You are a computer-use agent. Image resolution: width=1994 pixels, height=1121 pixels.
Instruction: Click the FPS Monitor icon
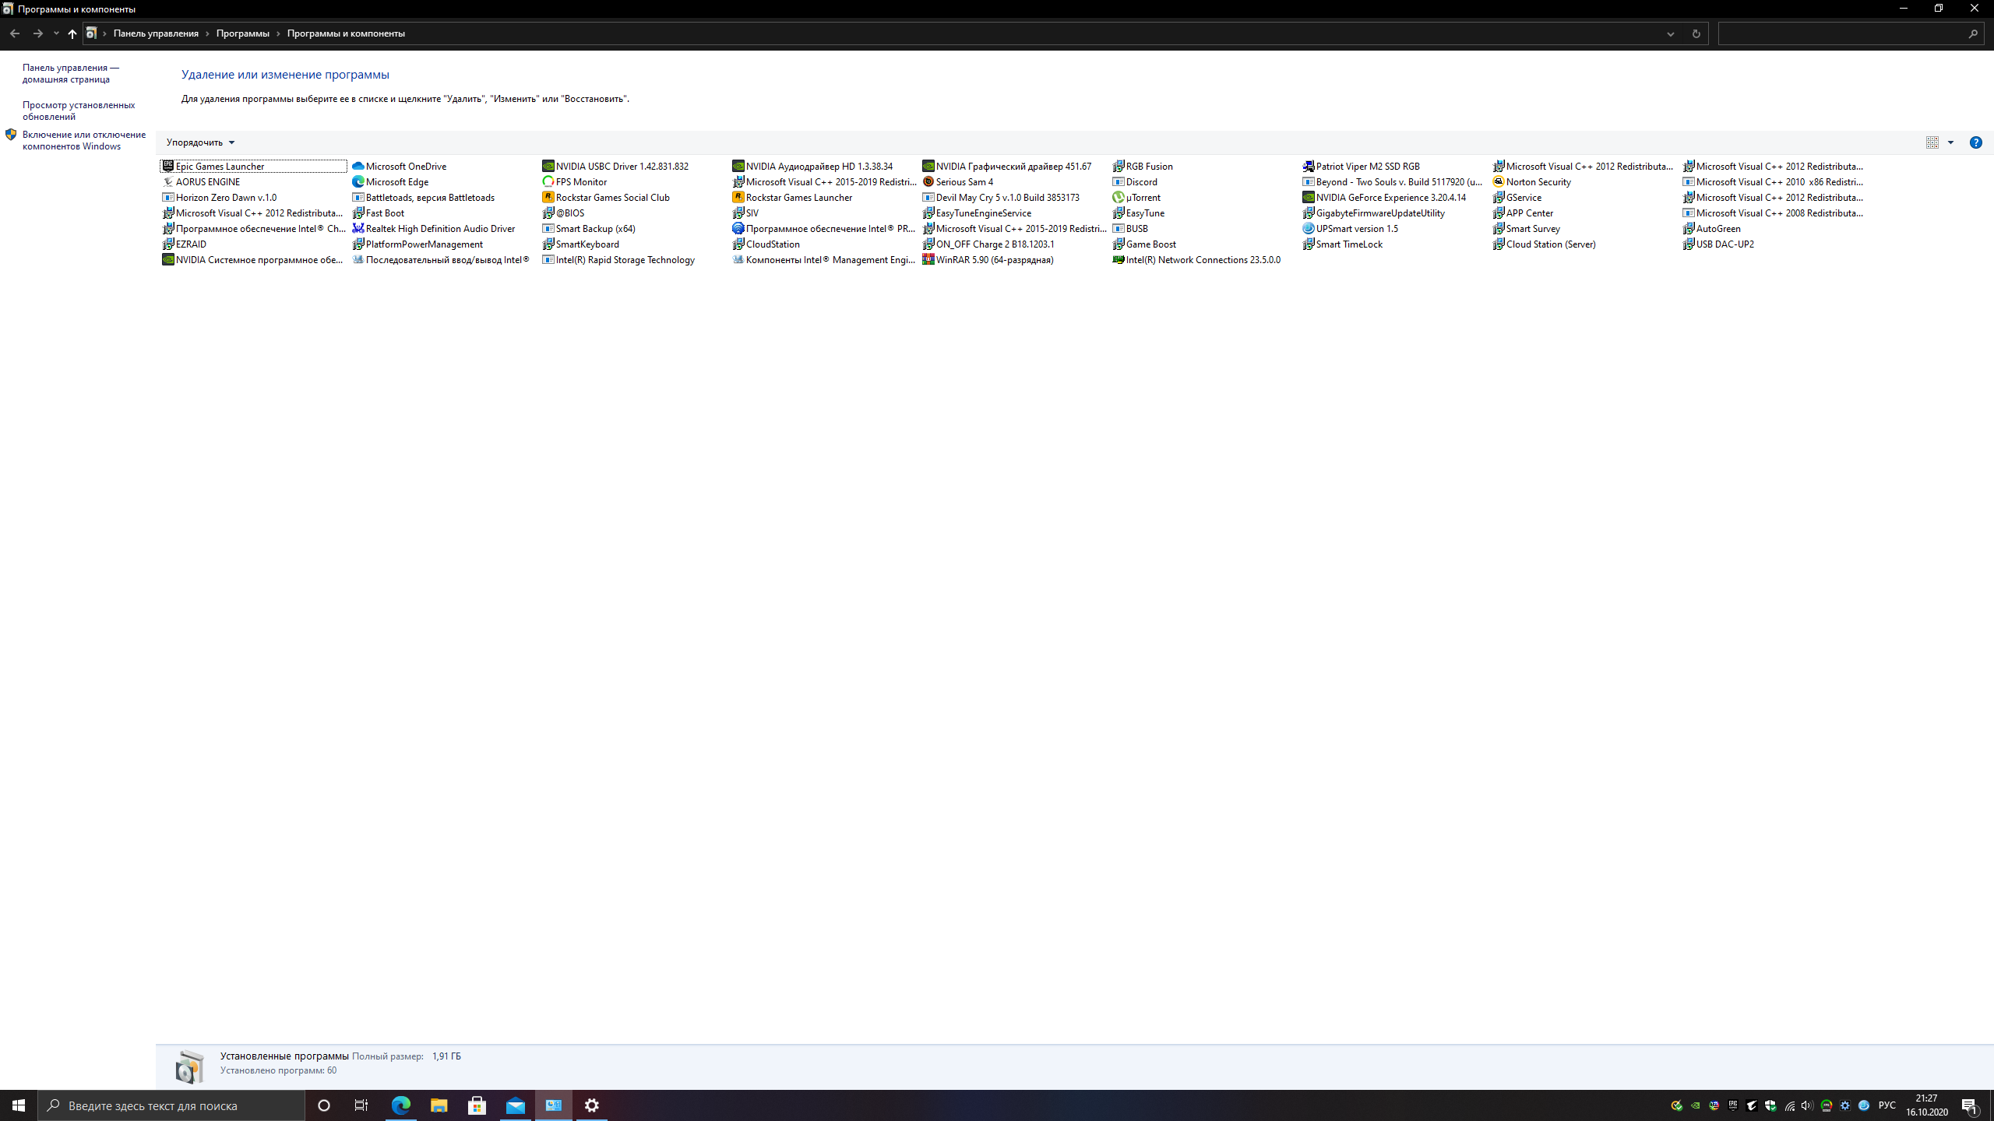coord(548,181)
